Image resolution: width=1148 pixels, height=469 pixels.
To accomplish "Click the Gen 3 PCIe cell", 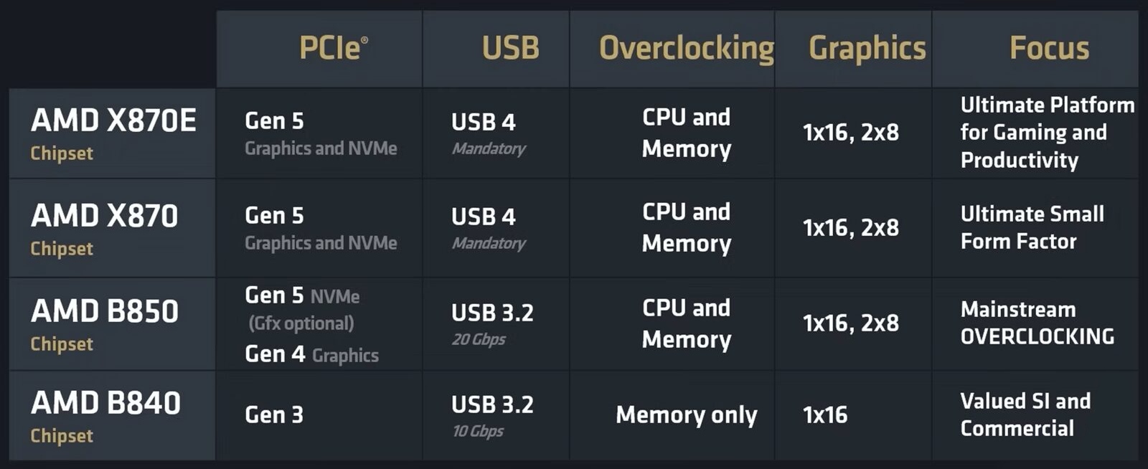I will tap(274, 414).
